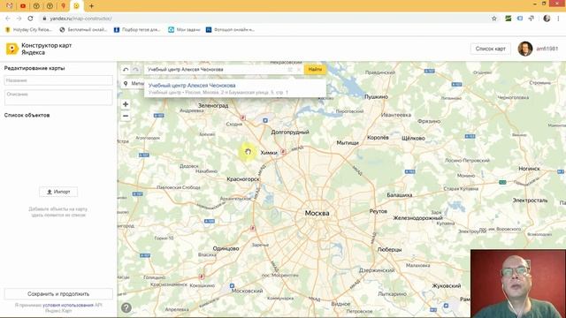566x318 pixels.
Task: Reload the browser page
Action: 30,19
